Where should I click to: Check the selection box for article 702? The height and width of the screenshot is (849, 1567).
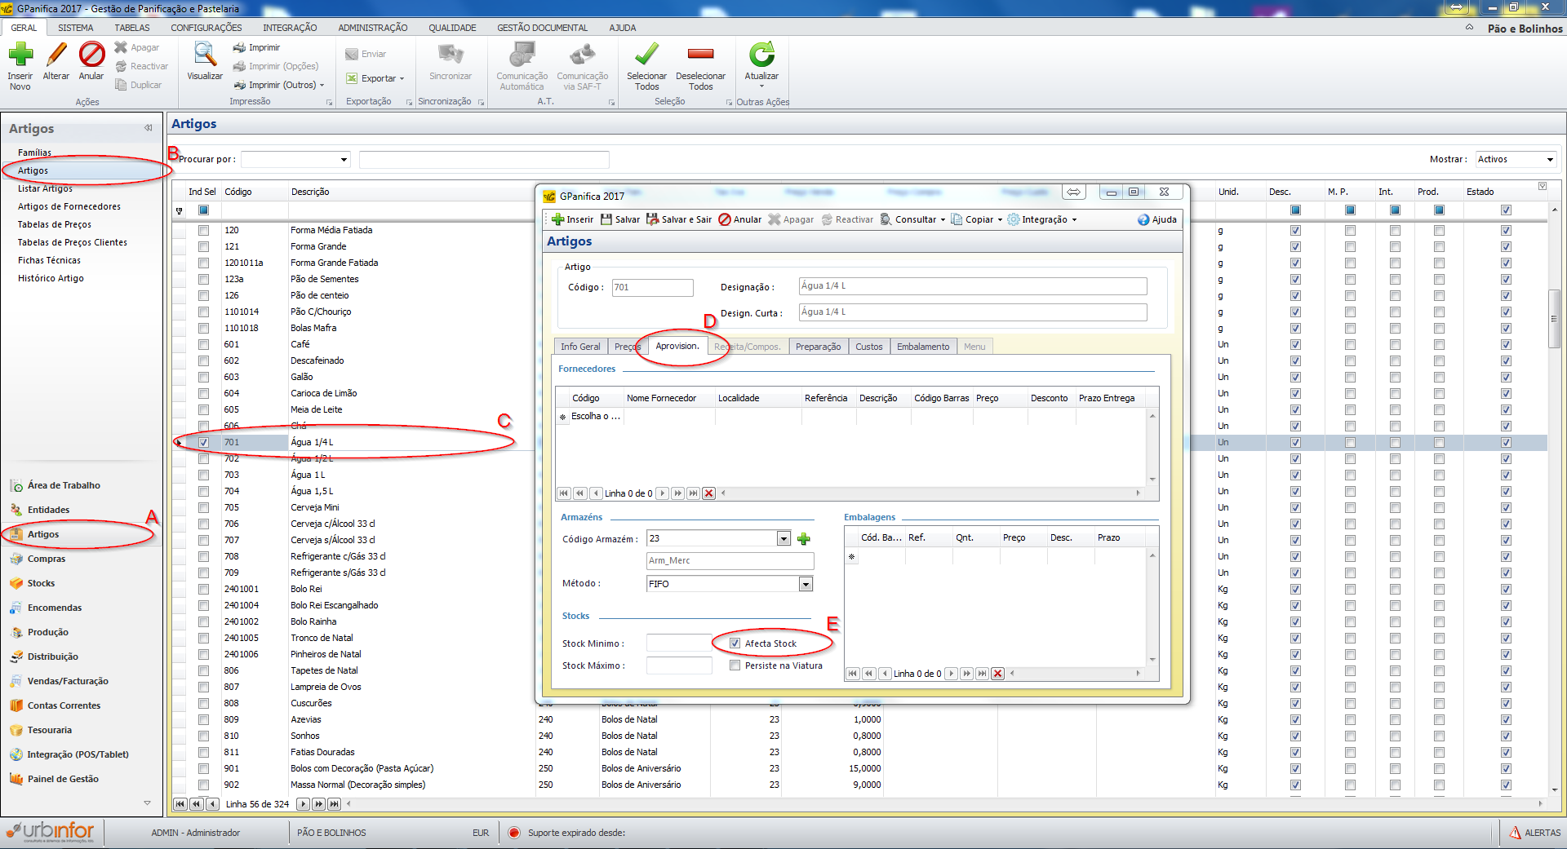click(x=203, y=458)
